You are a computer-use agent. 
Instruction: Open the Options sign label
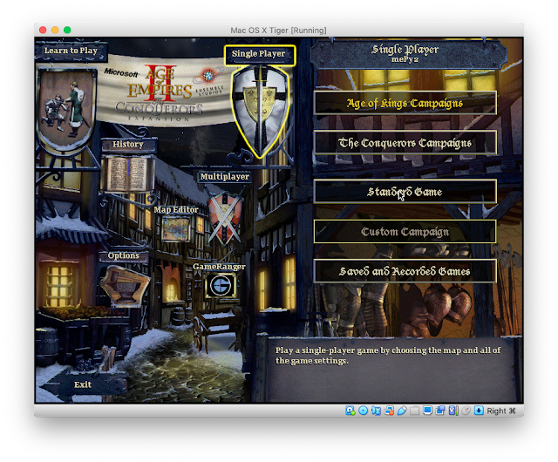123,256
